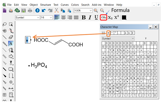The width and height of the screenshot is (161, 103).
Task: Open the ChemDraw cloud icon
Action: pyautogui.click(x=17, y=10)
